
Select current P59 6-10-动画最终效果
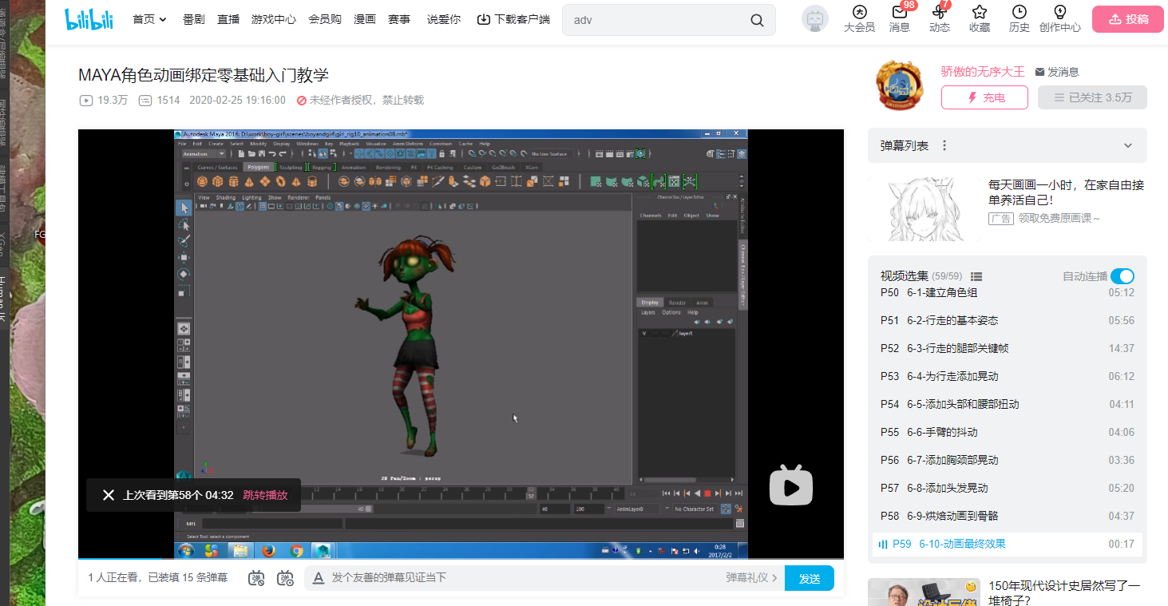(1008, 544)
